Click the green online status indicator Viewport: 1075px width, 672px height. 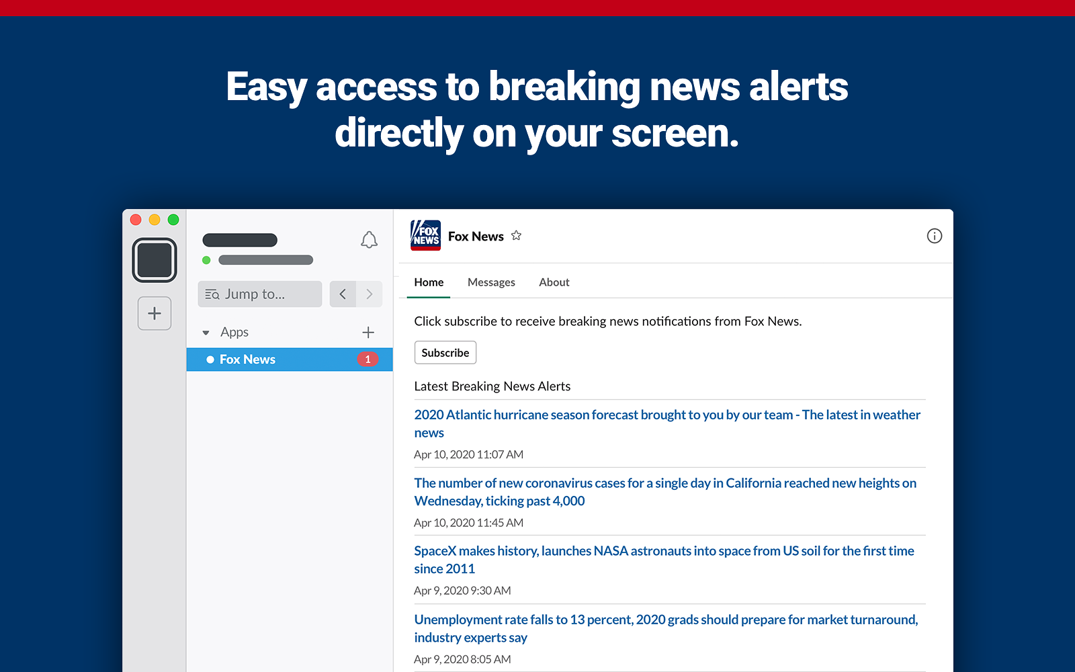(206, 260)
